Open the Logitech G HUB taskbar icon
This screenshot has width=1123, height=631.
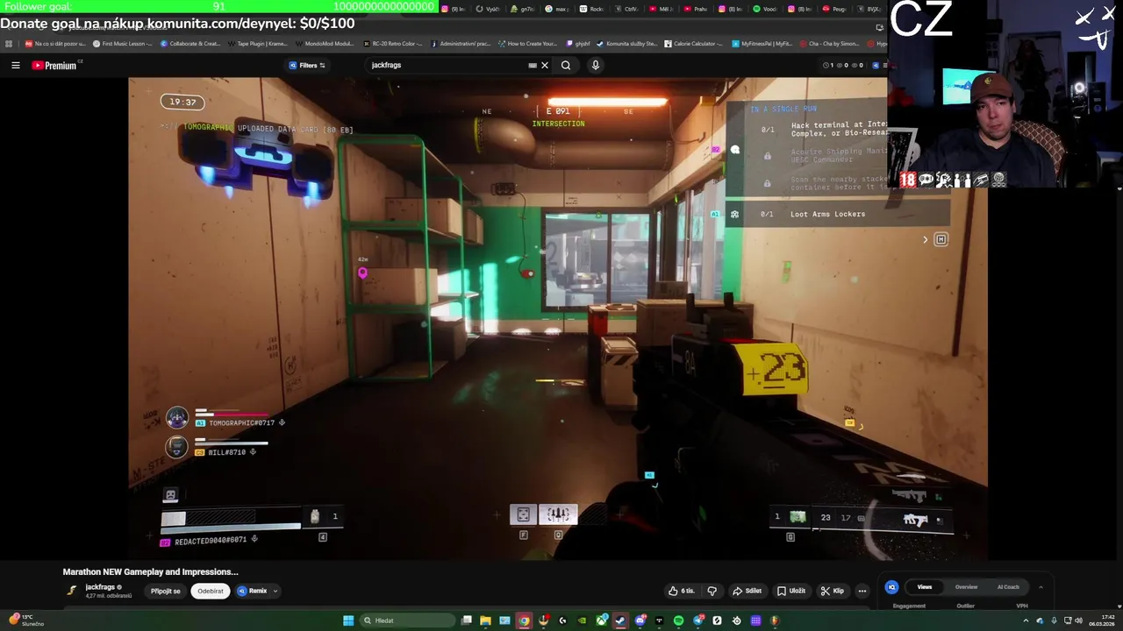coord(562,620)
